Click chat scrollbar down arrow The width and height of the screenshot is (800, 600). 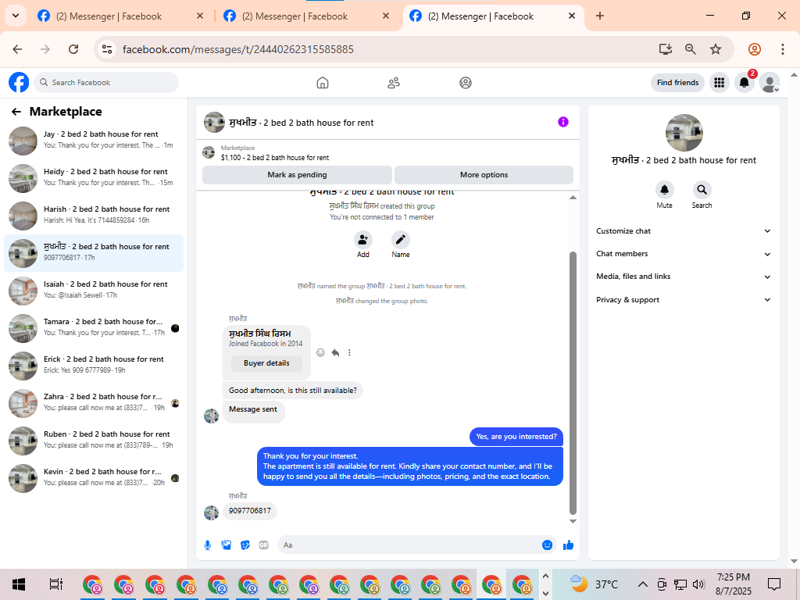click(573, 521)
